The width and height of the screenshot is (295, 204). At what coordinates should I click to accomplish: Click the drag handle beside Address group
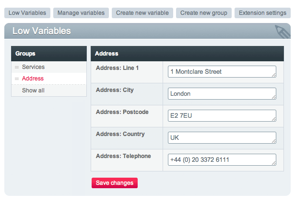point(17,79)
